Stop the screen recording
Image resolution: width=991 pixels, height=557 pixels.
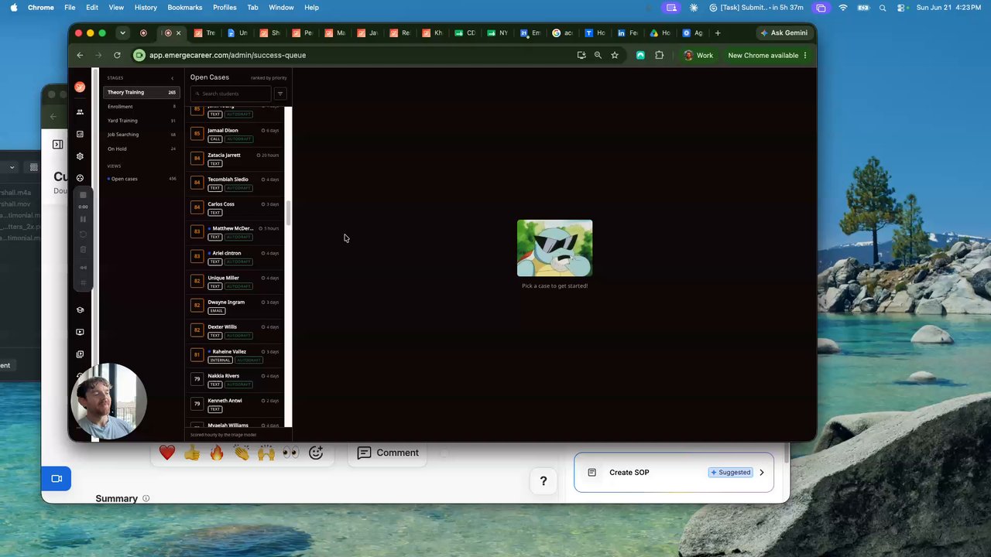pyautogui.click(x=83, y=195)
